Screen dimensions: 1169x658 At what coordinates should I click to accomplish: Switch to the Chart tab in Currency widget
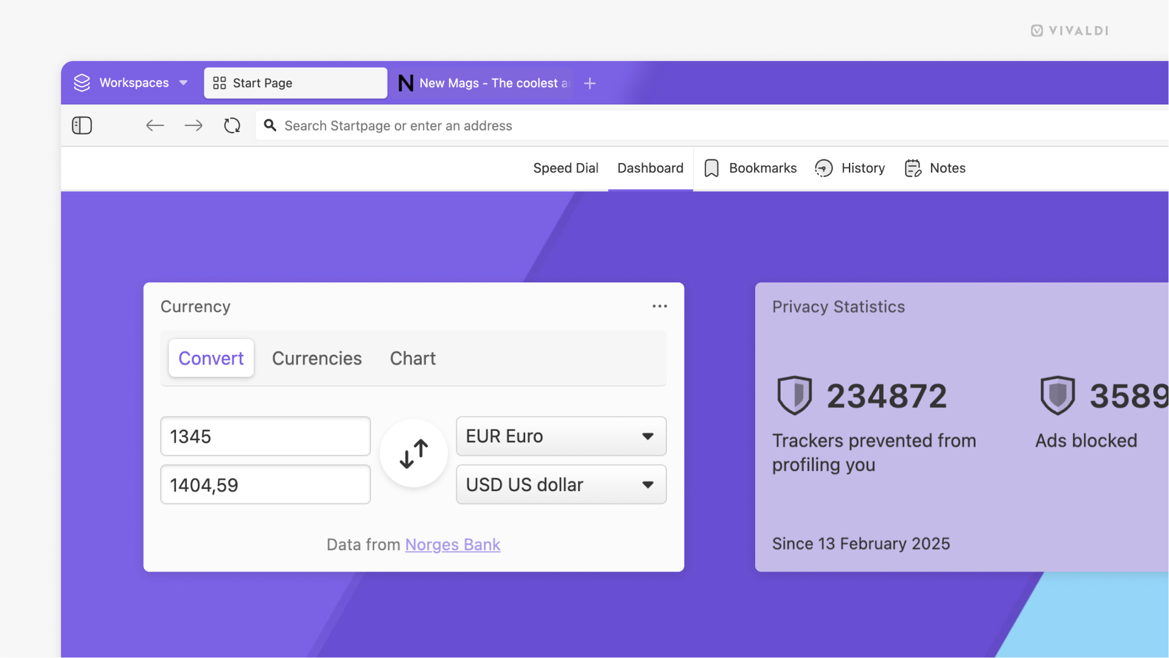pos(412,357)
